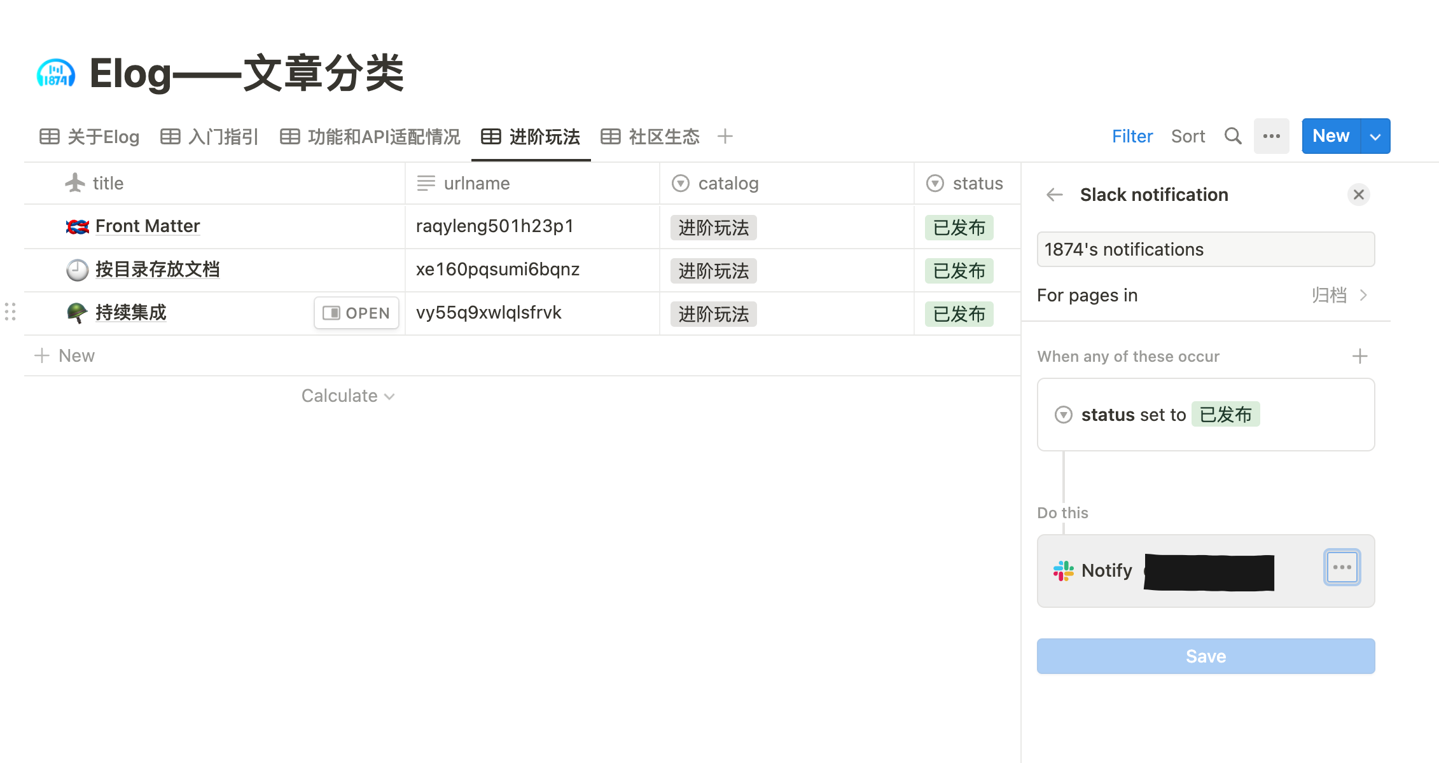Click the 1874 Elog page icon
1439x763 pixels.
click(55, 72)
